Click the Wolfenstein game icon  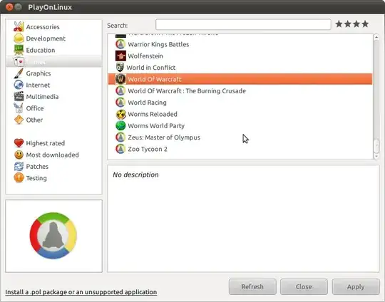pos(120,56)
